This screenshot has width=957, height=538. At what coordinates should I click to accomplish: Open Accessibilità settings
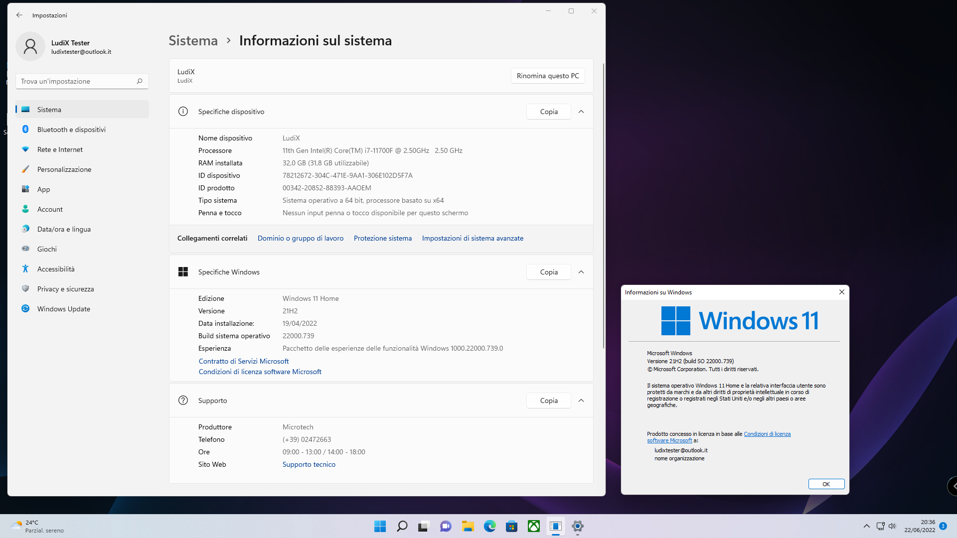pyautogui.click(x=82, y=269)
